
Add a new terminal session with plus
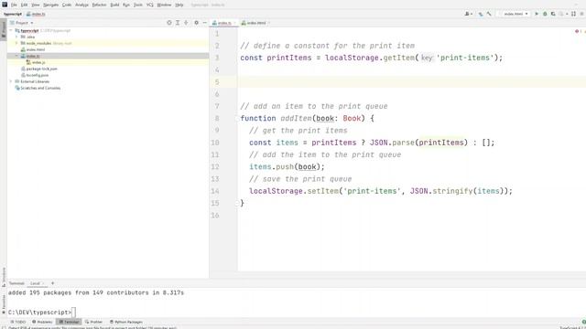[x=52, y=283]
